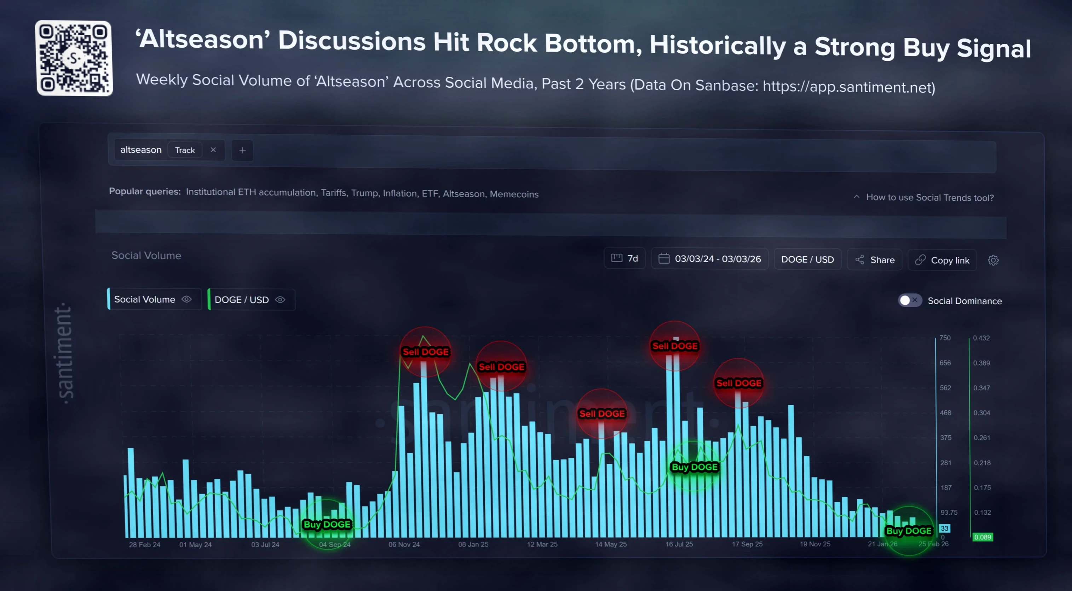Image resolution: width=1072 pixels, height=591 pixels.
Task: Click the '03 Jul 24' date axis label
Action: [x=265, y=545]
